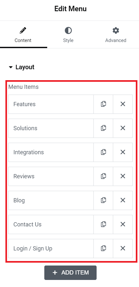Delete the Solutions menu item
Image resolution: width=139 pixels, height=287 pixels.
click(123, 128)
